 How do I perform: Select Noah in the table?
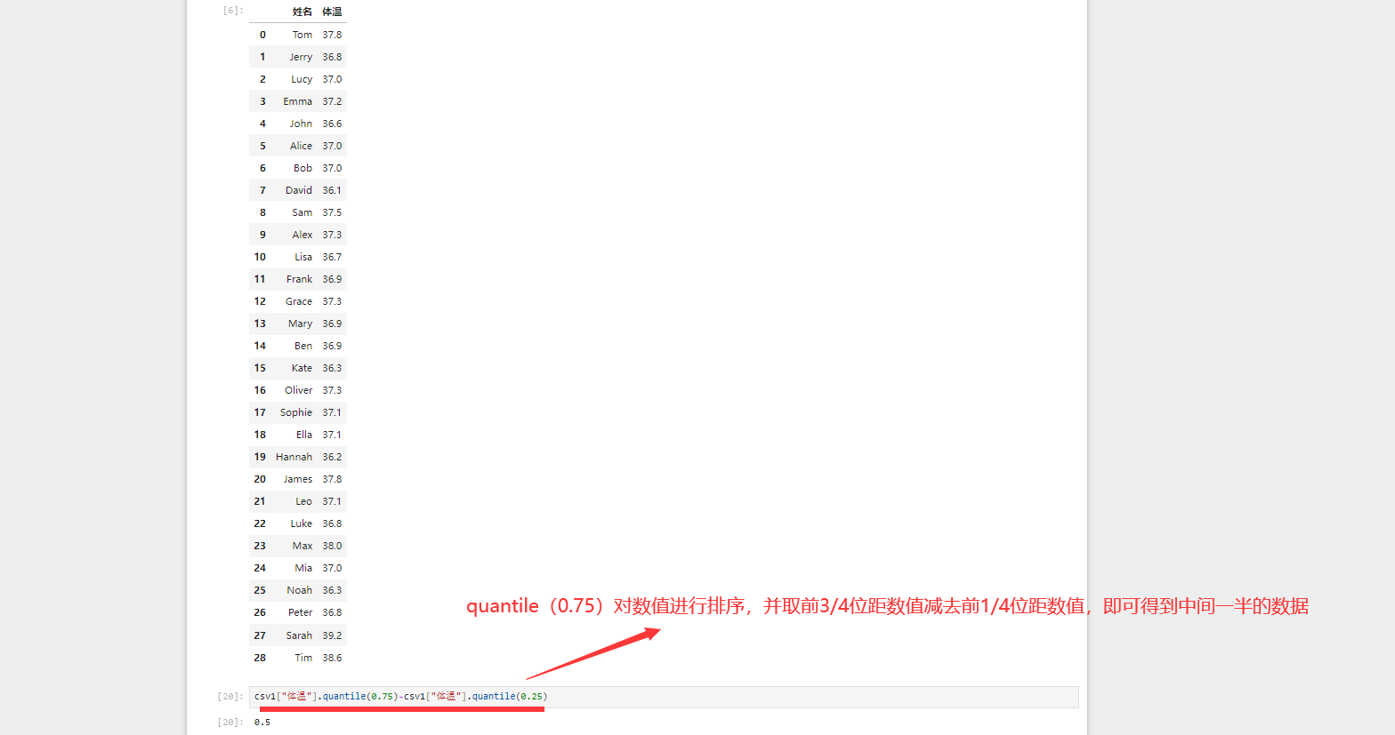pos(300,590)
